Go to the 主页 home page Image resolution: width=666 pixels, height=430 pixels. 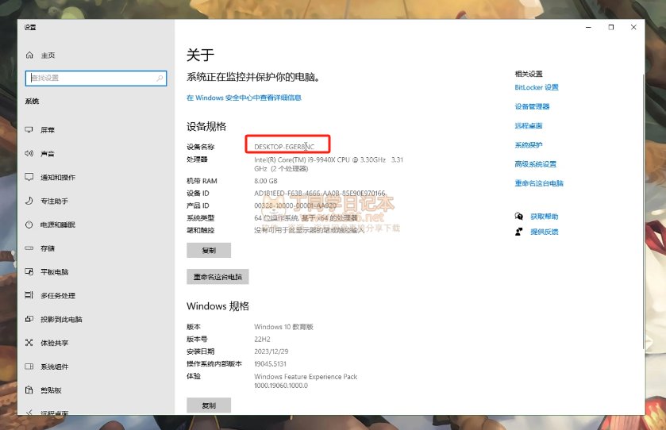tap(48, 56)
